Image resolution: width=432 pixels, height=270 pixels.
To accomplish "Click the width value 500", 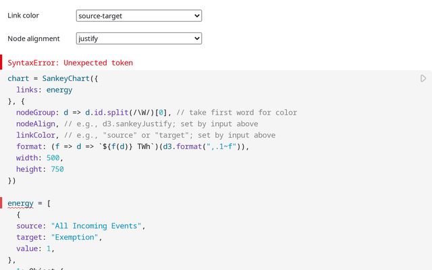I will pos(55,158).
